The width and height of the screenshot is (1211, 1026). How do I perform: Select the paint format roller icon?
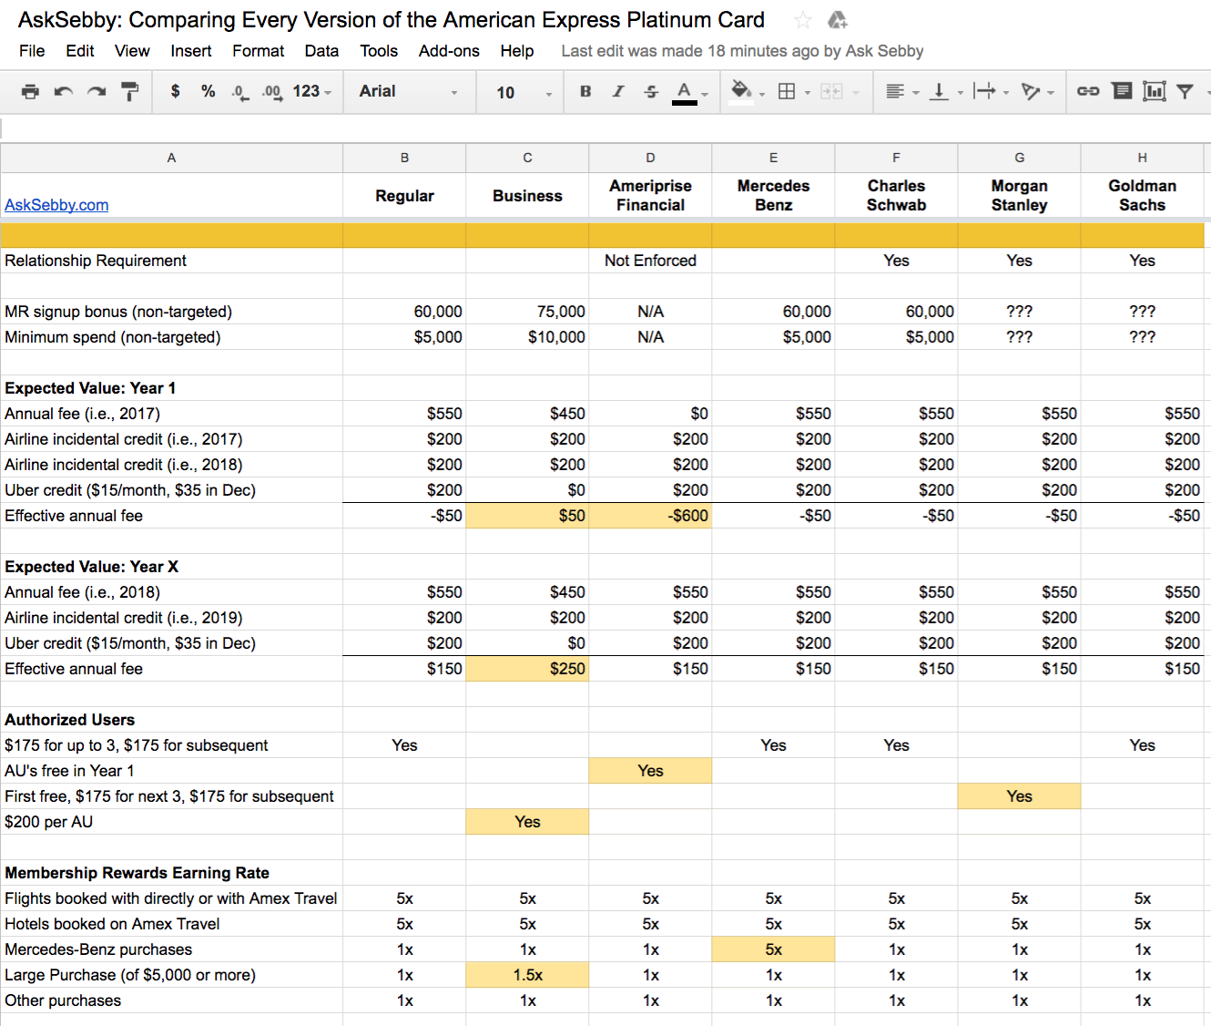(129, 91)
